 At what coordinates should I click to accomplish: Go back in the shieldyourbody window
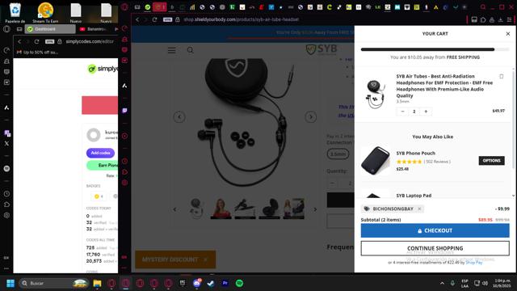137,19
